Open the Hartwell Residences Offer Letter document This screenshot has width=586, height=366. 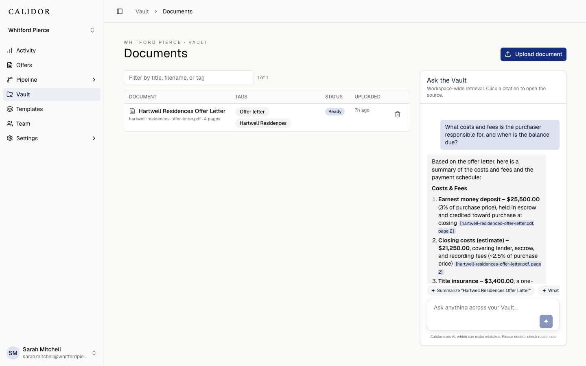182,111
